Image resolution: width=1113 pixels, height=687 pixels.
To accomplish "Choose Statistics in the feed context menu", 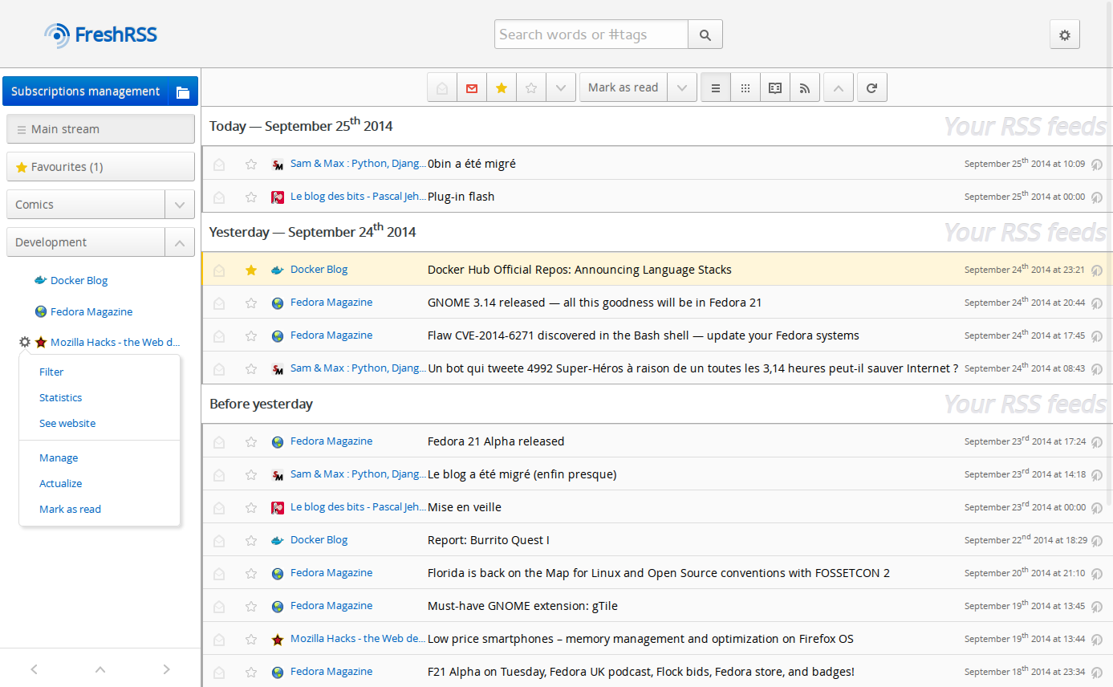I will click(60, 397).
